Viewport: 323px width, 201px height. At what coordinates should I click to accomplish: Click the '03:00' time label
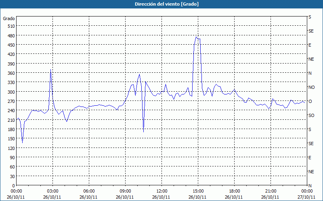pos(52,191)
